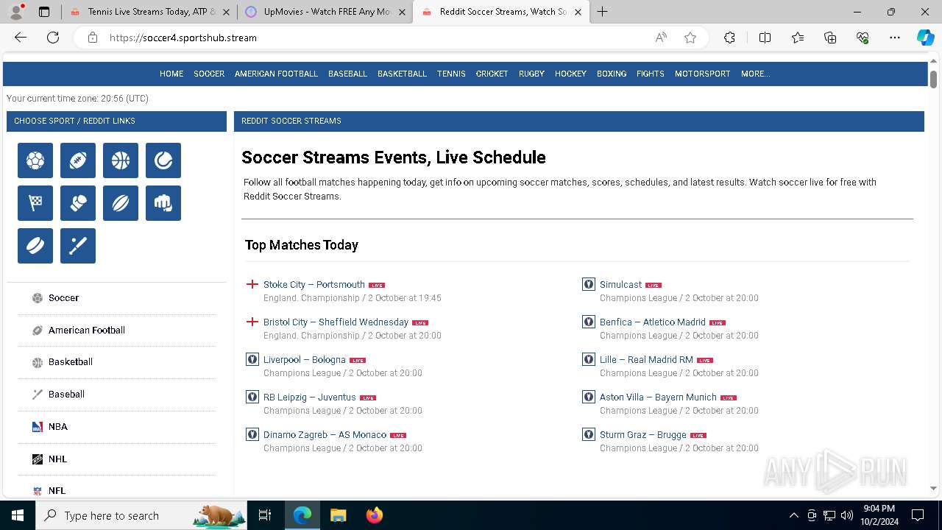Screen dimensions: 942x530
Task: Open Task View on taskbar
Action: [265, 515]
